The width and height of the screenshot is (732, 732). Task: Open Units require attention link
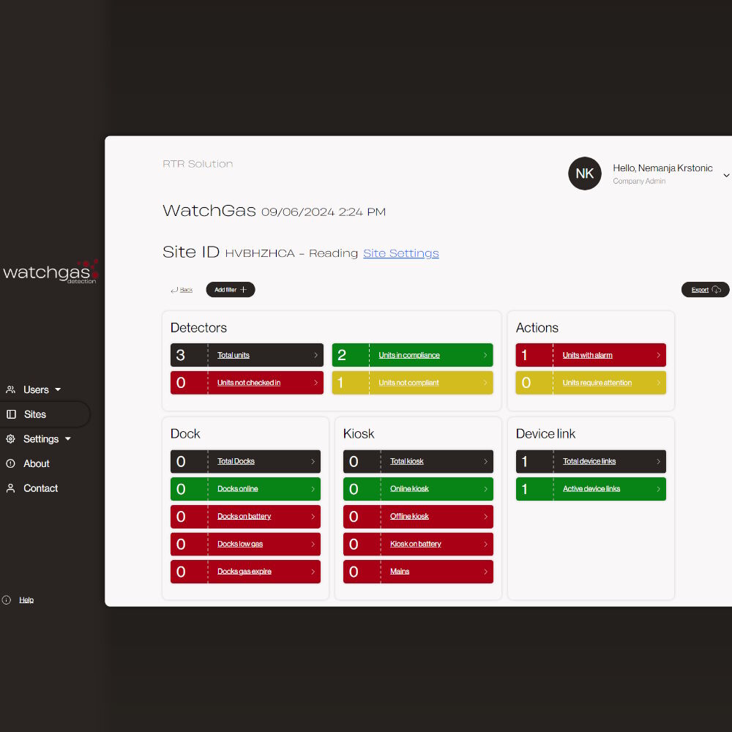[597, 383]
